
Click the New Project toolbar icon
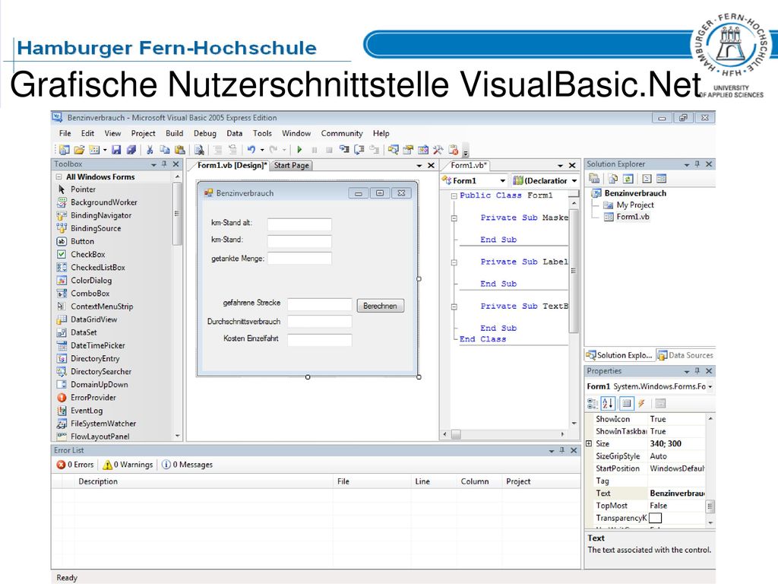64,150
